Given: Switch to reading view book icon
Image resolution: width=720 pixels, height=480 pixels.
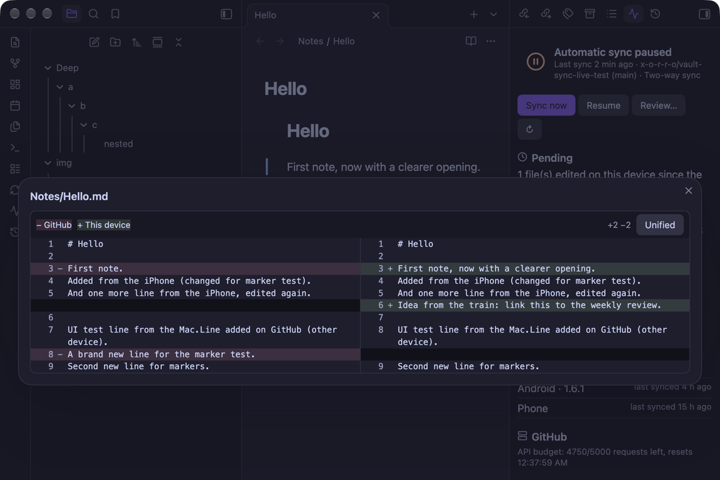Looking at the screenshot, I should point(471,41).
